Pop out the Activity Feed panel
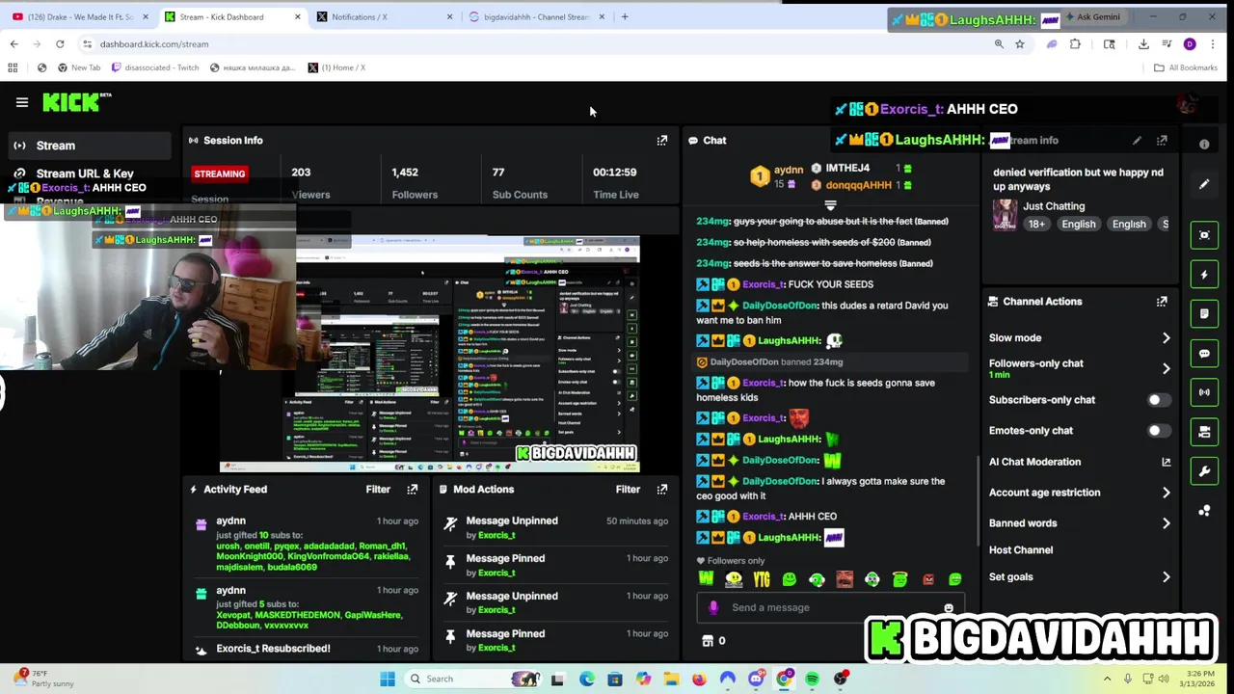 click(x=413, y=490)
